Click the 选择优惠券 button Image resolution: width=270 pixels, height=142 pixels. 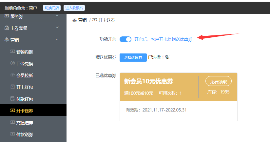tap(133, 57)
